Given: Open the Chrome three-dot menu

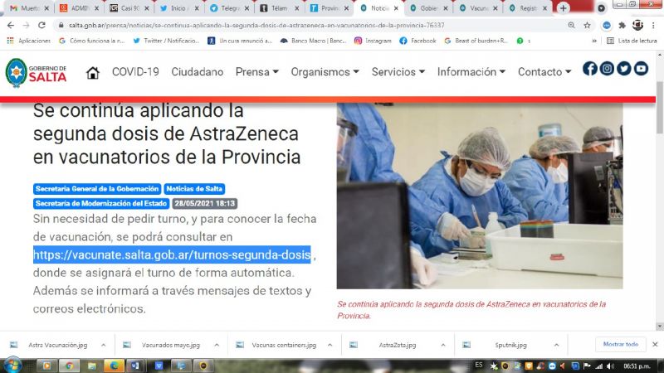Looking at the screenshot, I should coord(653,26).
